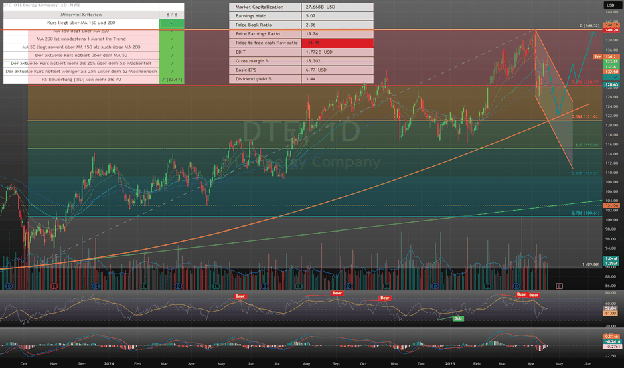The image size is (624, 368).
Task: Click the 1.84M volume label
Action: click(611, 258)
